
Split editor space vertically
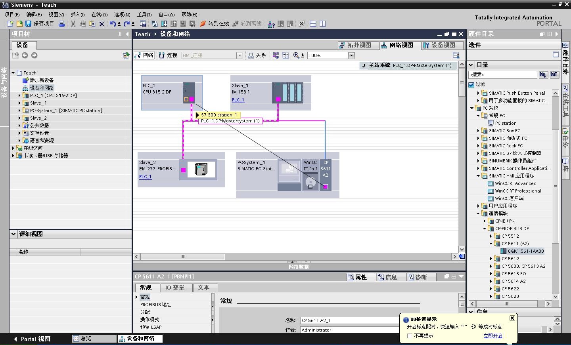click(323, 24)
